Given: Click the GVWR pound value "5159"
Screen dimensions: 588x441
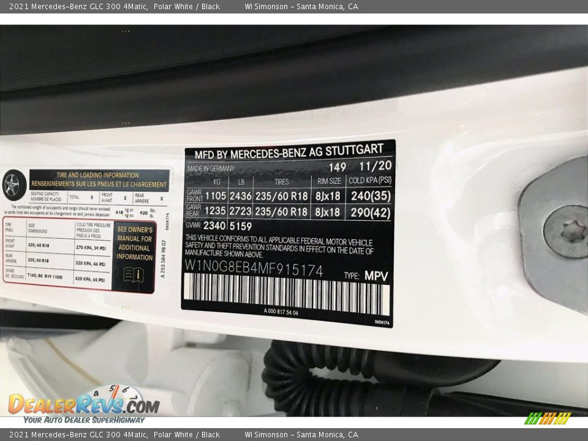Looking at the screenshot, I should point(240,226).
